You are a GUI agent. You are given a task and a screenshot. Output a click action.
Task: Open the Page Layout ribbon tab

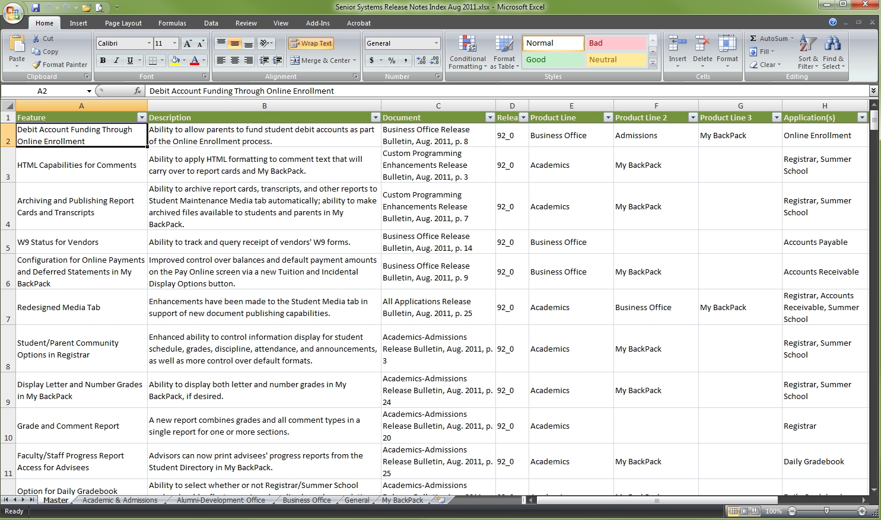pyautogui.click(x=123, y=23)
